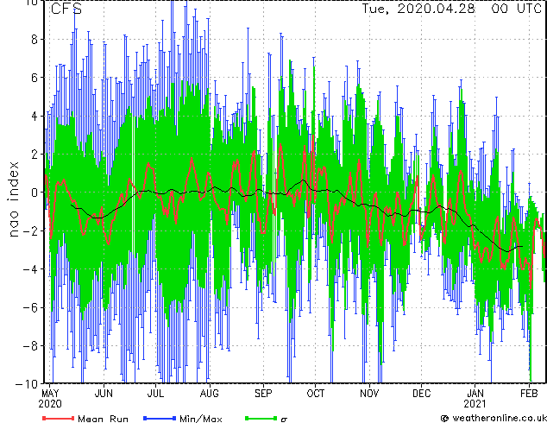Click the OCT x-axis label
The width and height of the screenshot is (547, 423).
(x=316, y=394)
